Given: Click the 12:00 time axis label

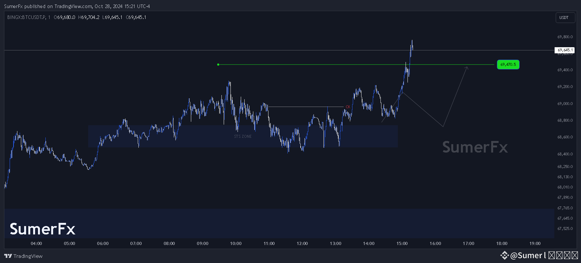Looking at the screenshot, I should point(302,243).
